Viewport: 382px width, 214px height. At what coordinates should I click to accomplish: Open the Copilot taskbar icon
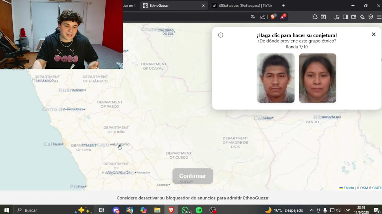(x=144, y=210)
